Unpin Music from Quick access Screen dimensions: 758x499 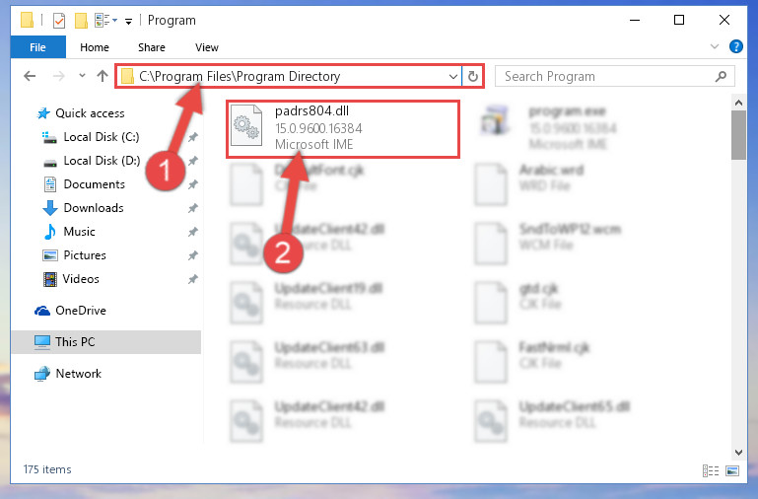(x=192, y=232)
